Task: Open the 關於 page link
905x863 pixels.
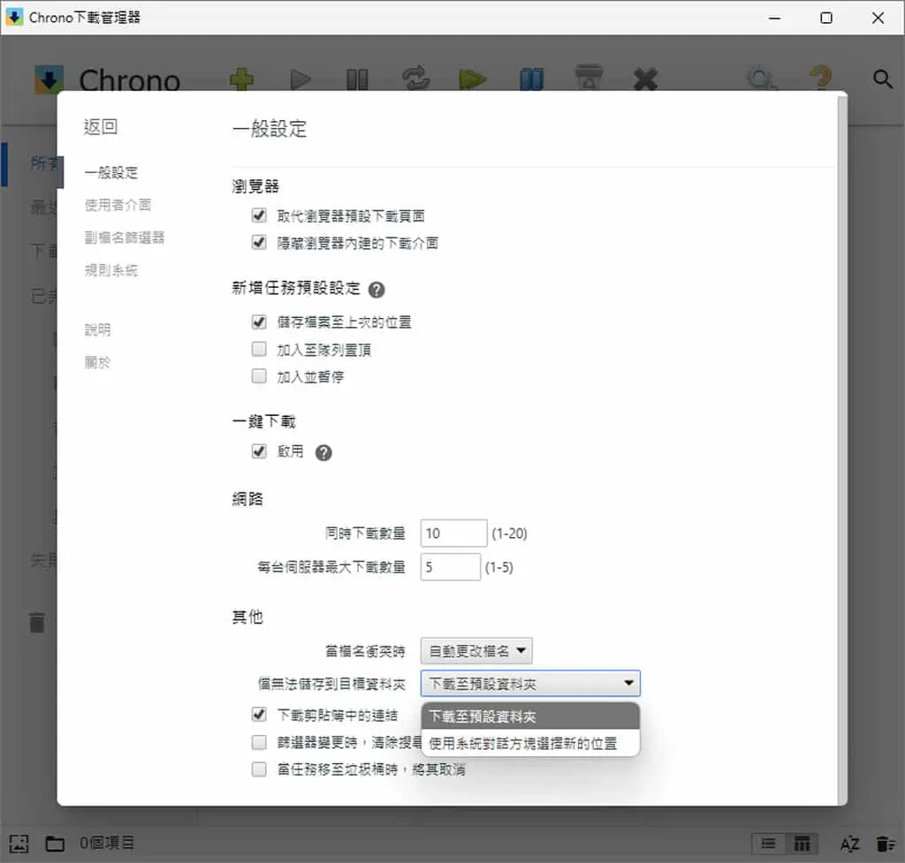Action: coord(97,362)
